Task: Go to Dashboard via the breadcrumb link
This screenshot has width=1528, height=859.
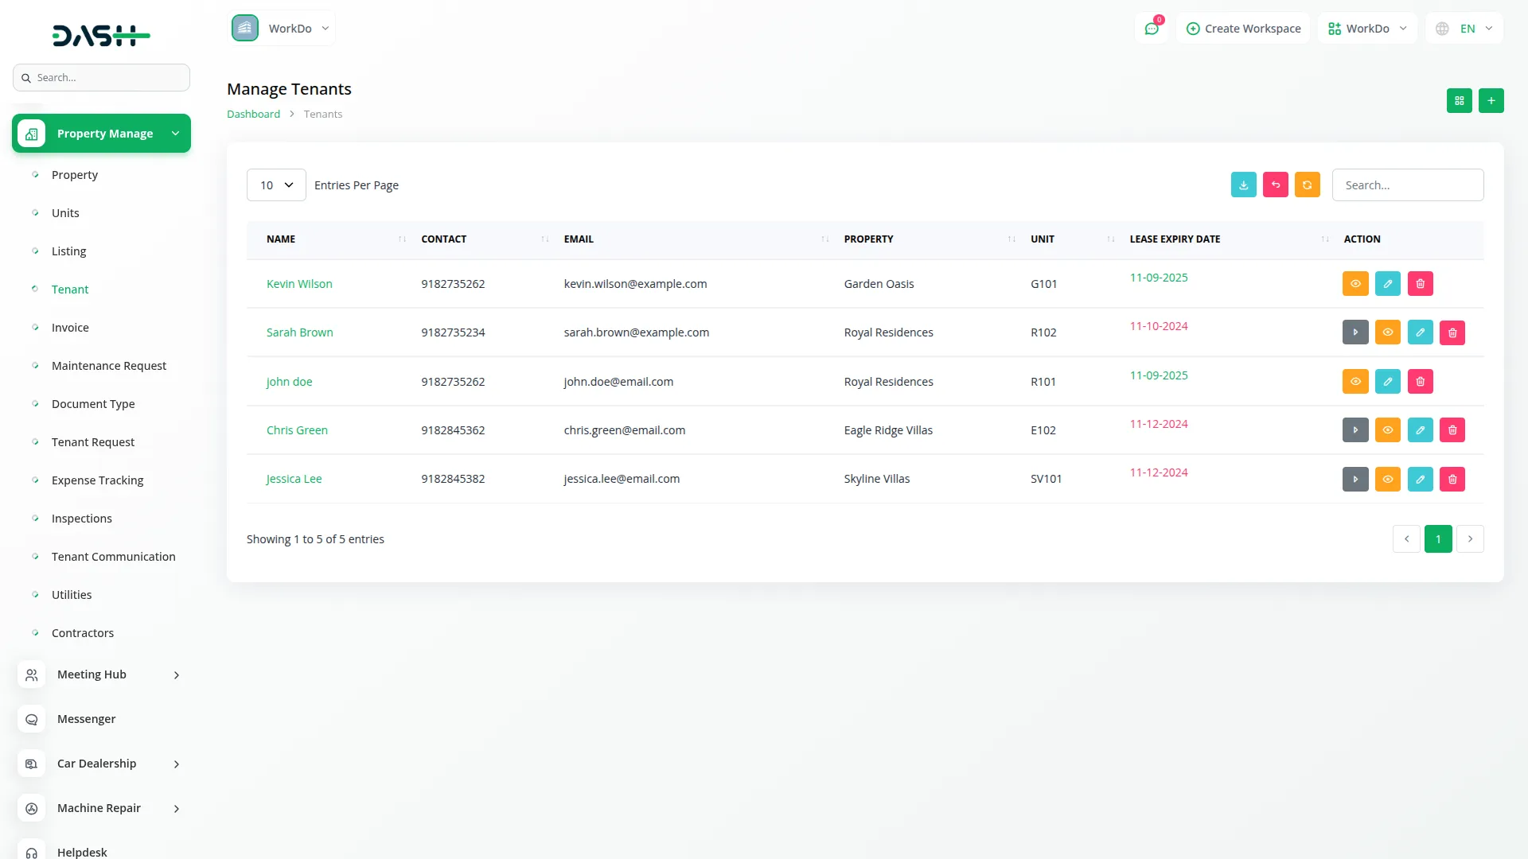Action: [x=253, y=114]
